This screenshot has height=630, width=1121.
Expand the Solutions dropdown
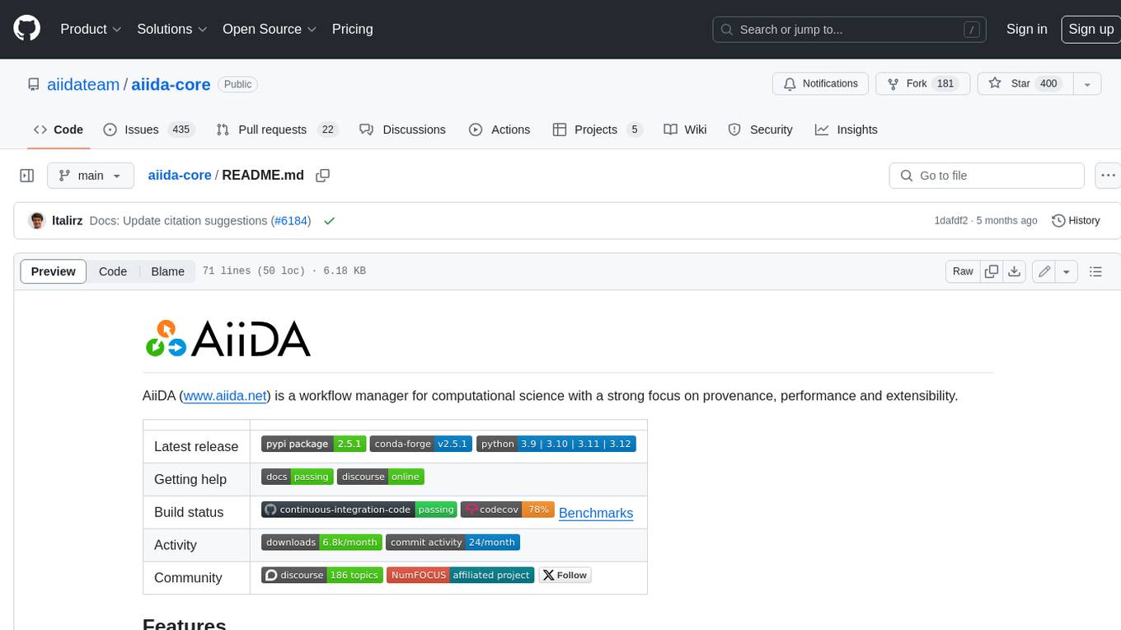(172, 29)
